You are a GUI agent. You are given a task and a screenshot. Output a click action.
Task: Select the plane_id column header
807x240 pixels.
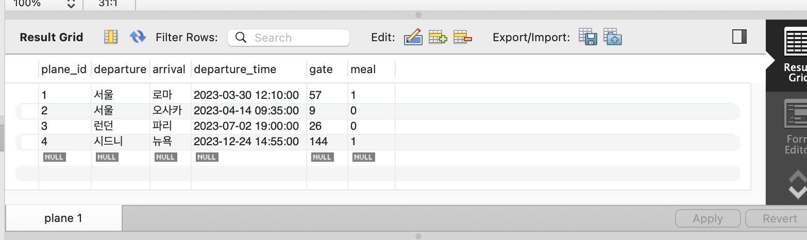pos(64,69)
